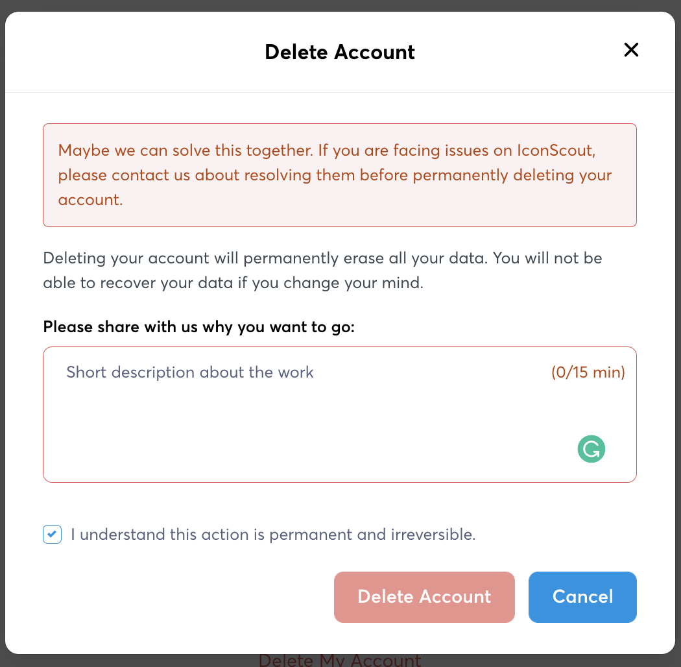Select the '(0/15 min)' character counter
The height and width of the screenshot is (667, 681).
(x=588, y=372)
